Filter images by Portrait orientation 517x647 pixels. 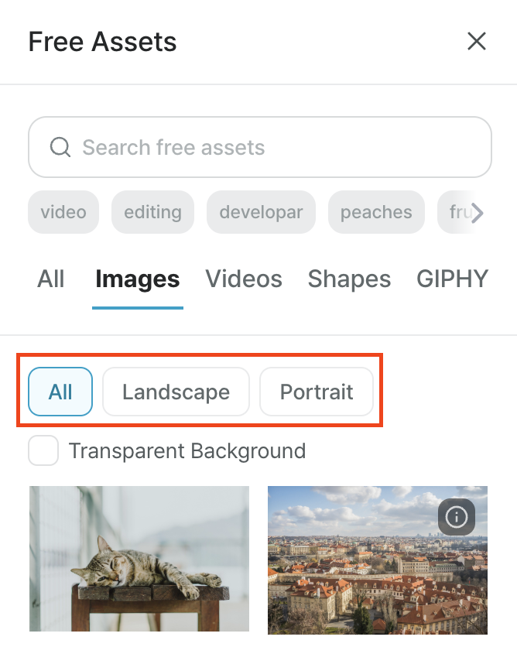click(317, 392)
